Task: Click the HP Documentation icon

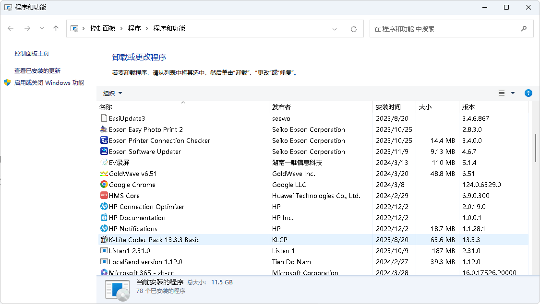Action: [104, 217]
